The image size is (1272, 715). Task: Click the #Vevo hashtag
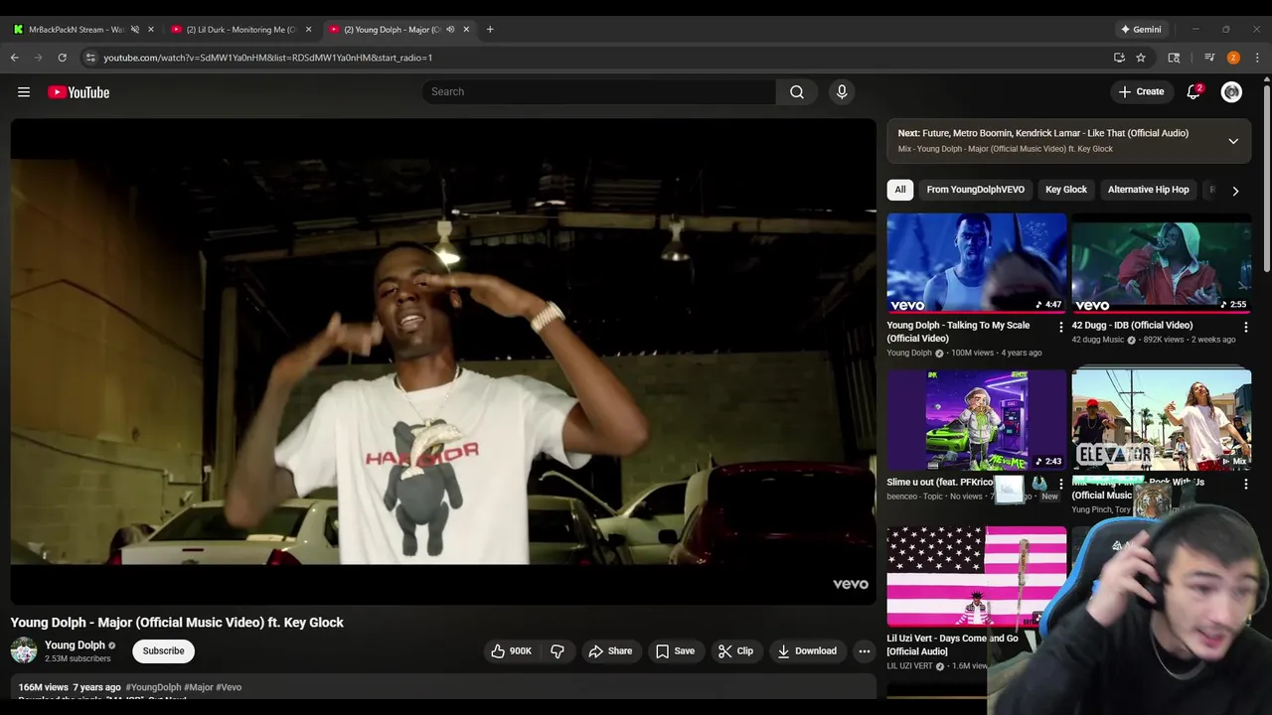[229, 687]
